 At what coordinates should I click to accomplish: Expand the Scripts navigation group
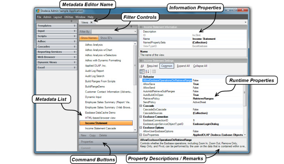click(x=56, y=36)
